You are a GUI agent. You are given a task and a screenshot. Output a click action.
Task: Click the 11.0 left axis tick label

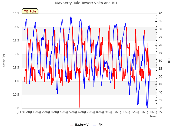click(16, 81)
